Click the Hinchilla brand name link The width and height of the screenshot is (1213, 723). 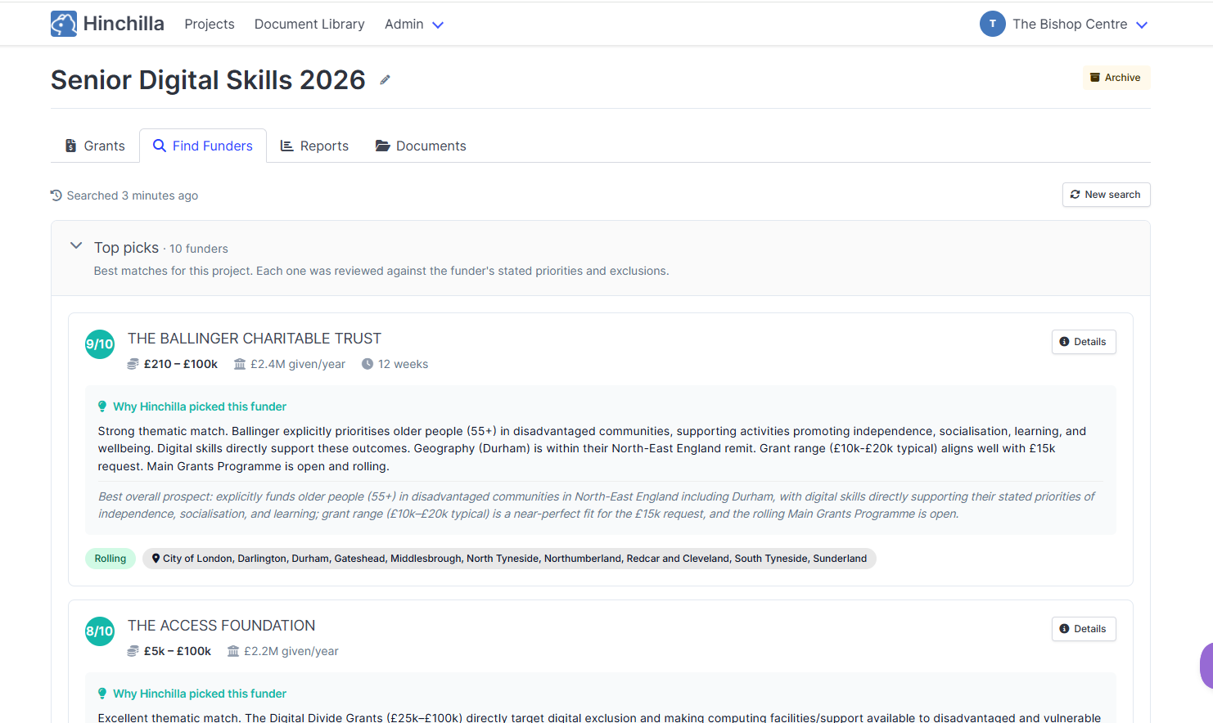[124, 24]
